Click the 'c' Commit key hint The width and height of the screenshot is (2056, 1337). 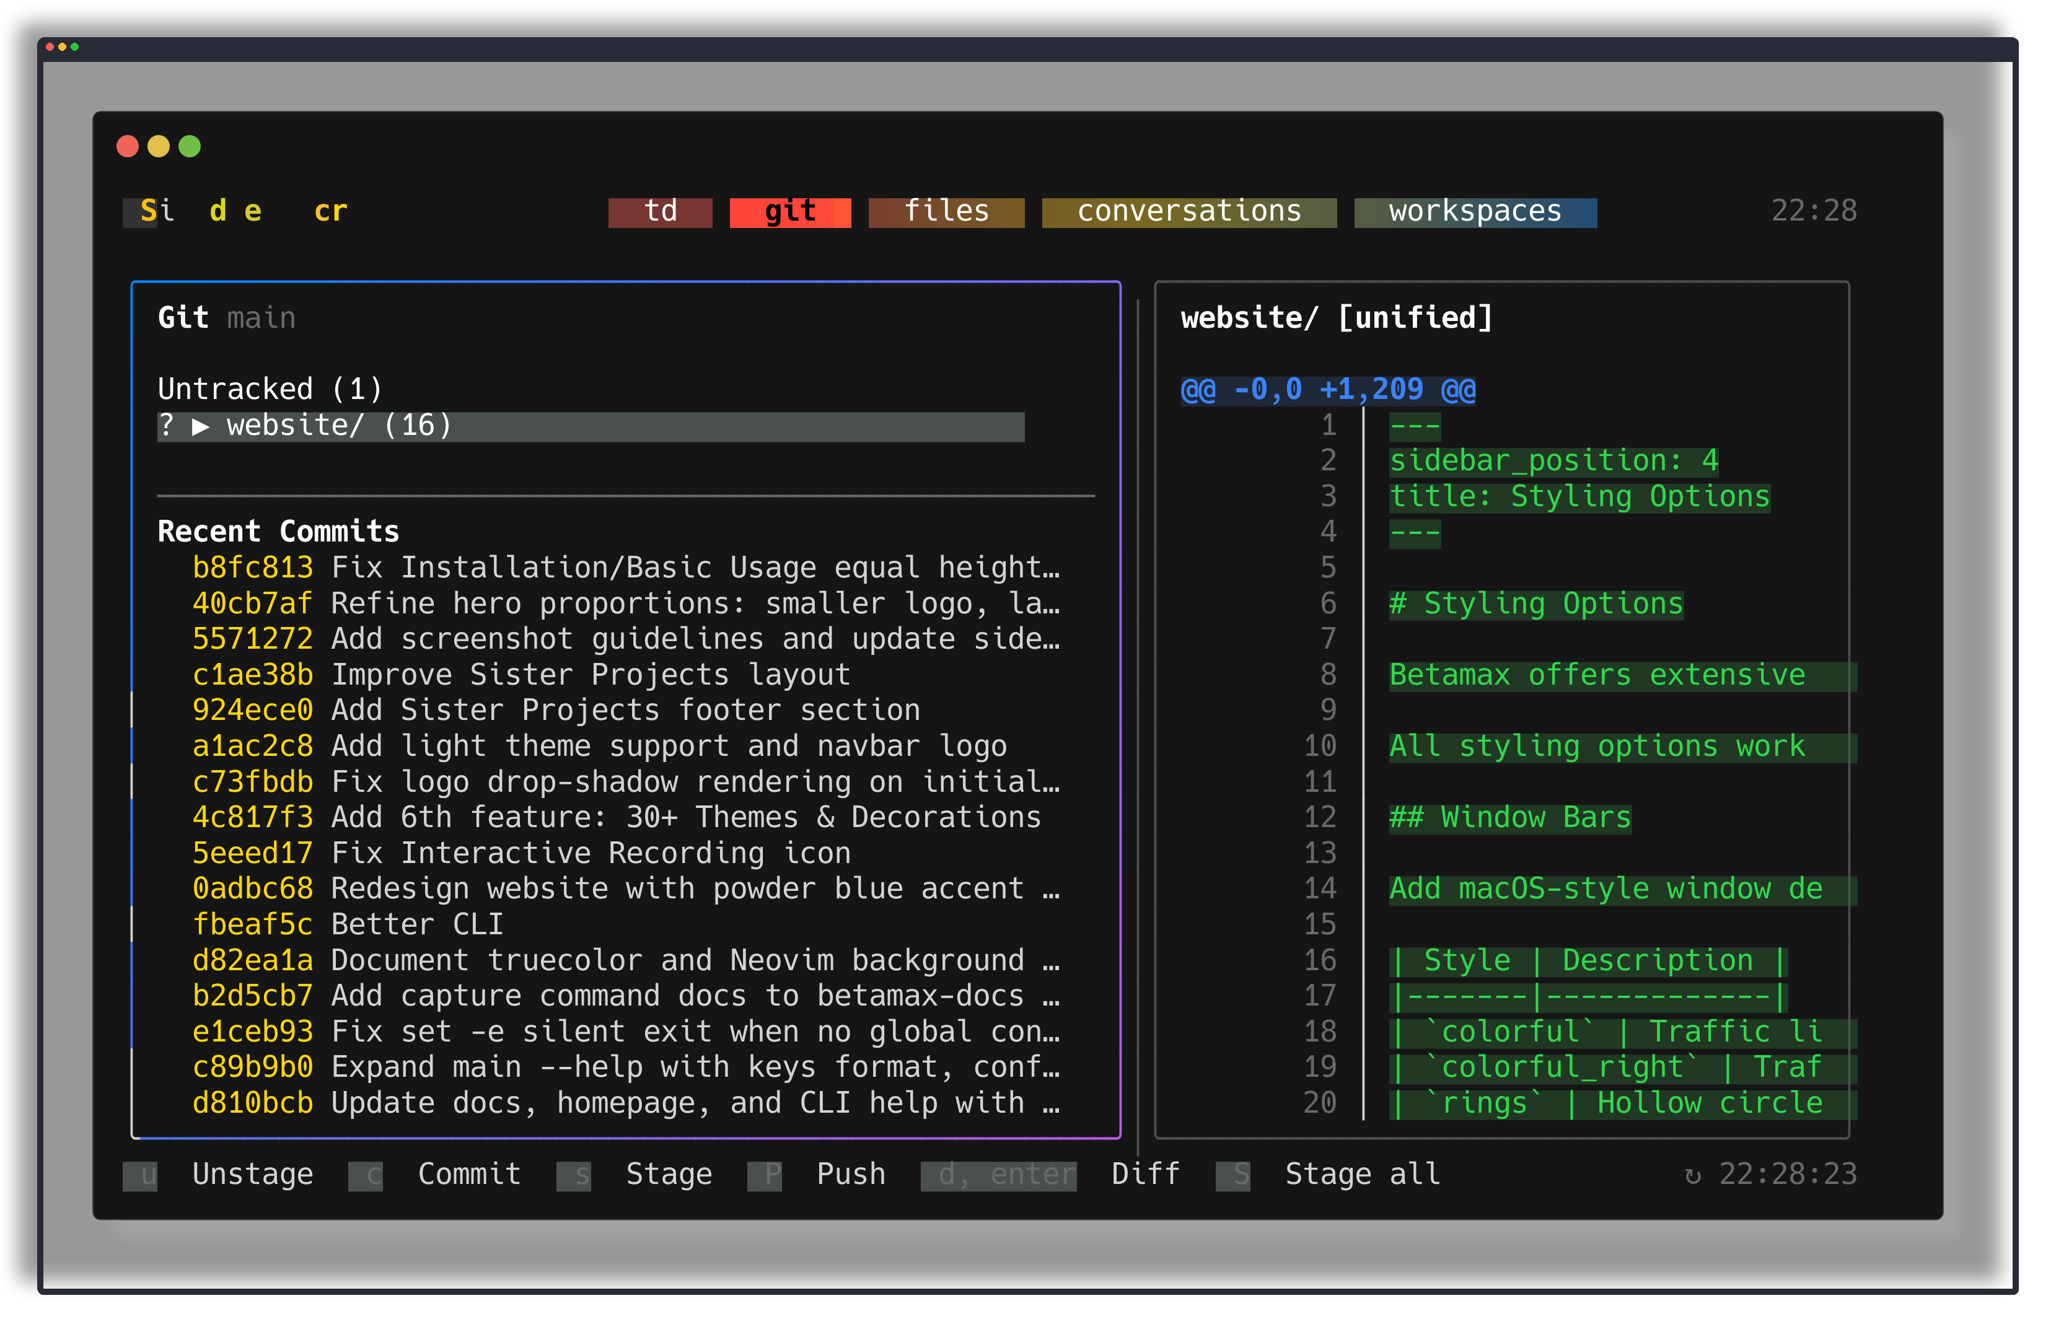coord(366,1175)
